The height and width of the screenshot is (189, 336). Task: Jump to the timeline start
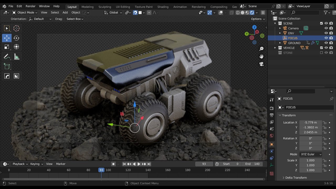pyautogui.click(x=124, y=164)
